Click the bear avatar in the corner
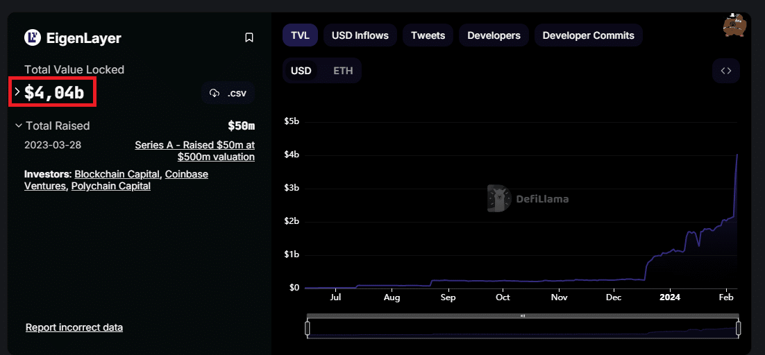 tap(736, 26)
